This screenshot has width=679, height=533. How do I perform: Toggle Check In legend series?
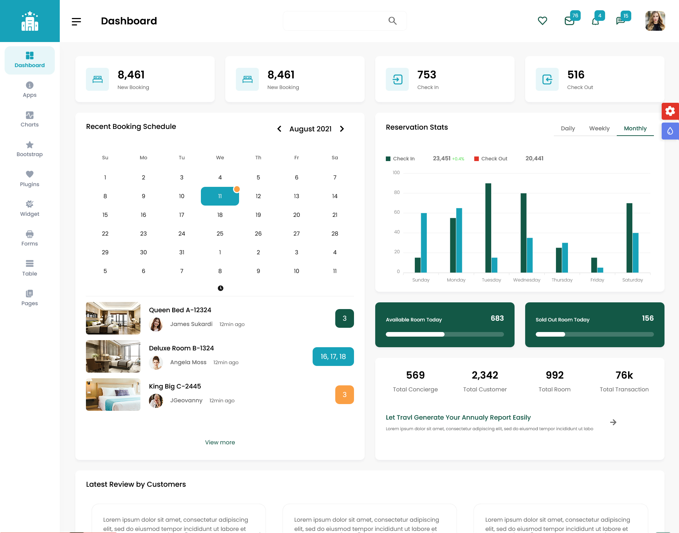(400, 159)
